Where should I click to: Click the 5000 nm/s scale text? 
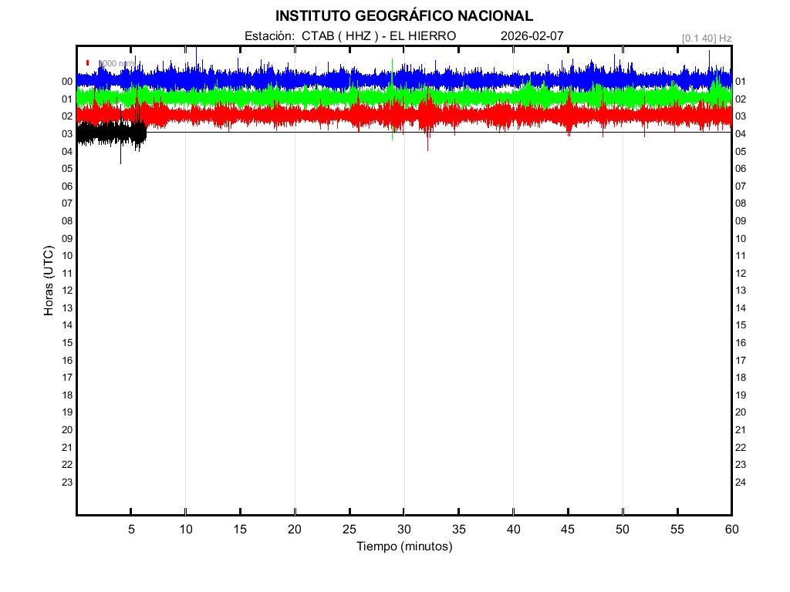(116, 63)
